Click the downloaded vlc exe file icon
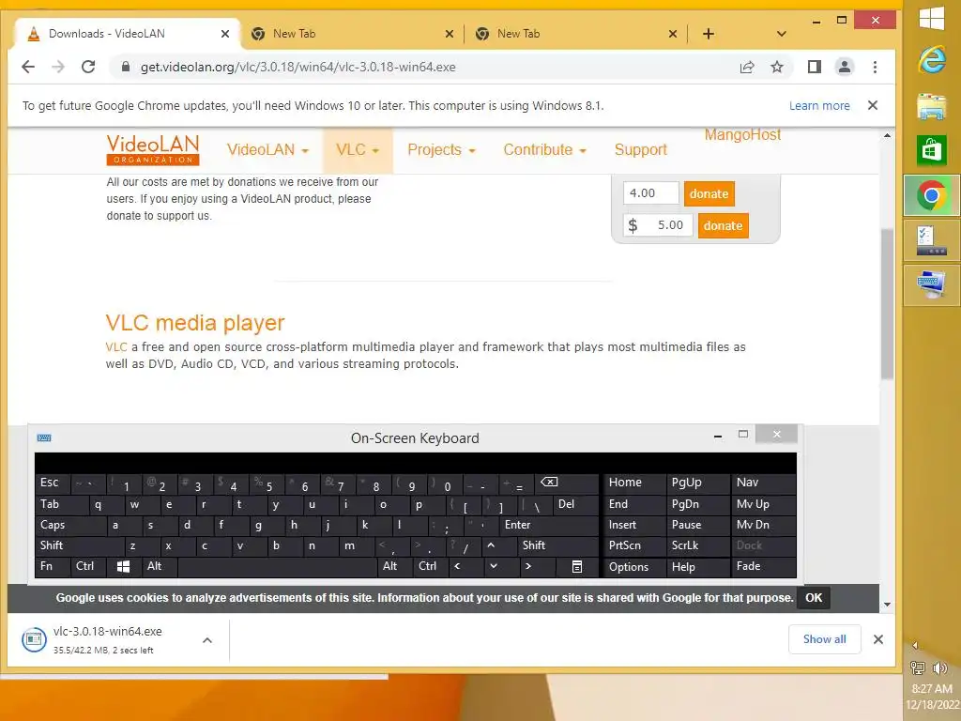961x721 pixels. [x=34, y=639]
